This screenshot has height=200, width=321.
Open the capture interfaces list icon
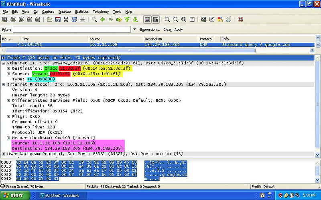coord(5,20)
